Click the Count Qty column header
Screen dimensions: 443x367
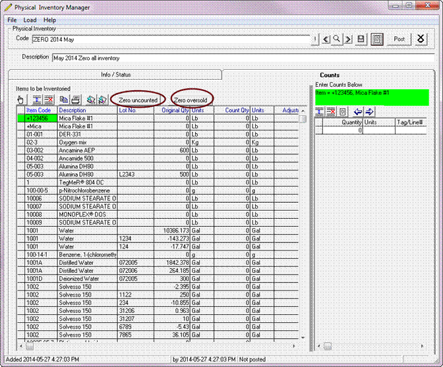tap(232, 110)
